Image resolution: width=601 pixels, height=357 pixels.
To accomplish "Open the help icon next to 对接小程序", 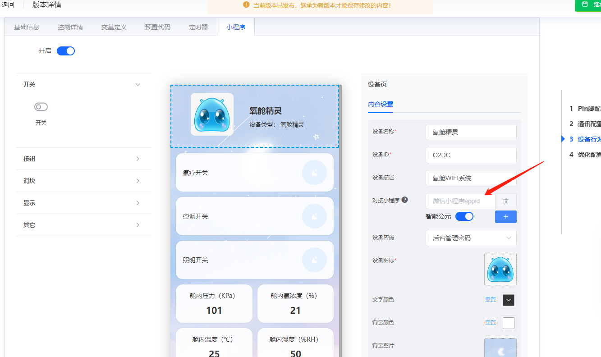I will [x=404, y=199].
